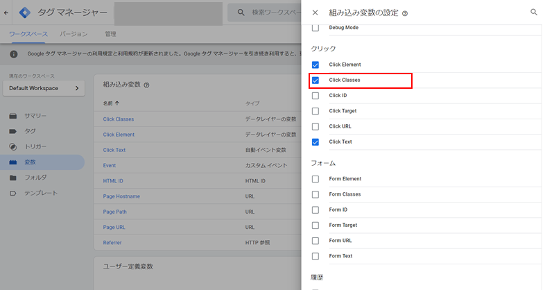
Task: Open タグ in the sidebar
Action: click(x=30, y=131)
